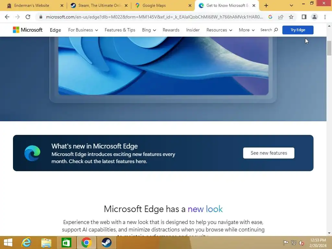
Task: Click Chrome icon in taskbar
Action: 86,243
